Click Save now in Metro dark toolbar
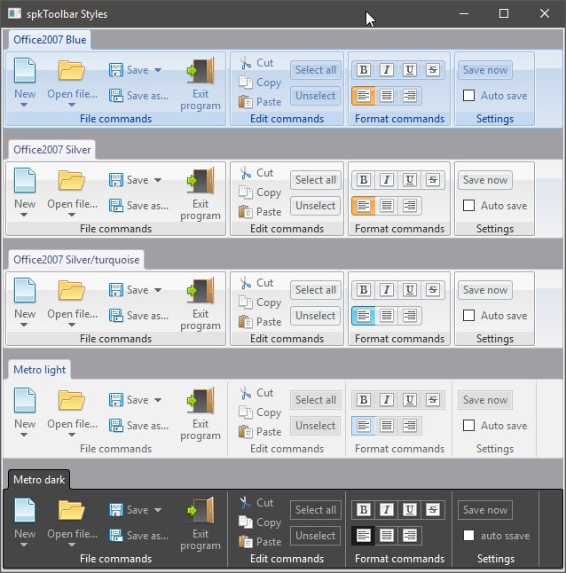The image size is (566, 573). tap(485, 510)
